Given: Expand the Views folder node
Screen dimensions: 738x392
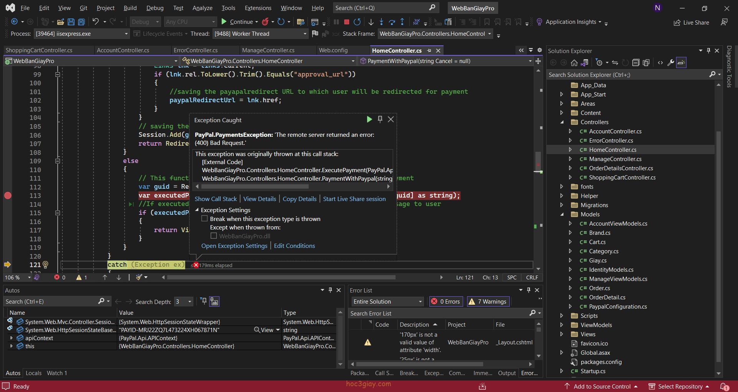Looking at the screenshot, I should (x=562, y=334).
